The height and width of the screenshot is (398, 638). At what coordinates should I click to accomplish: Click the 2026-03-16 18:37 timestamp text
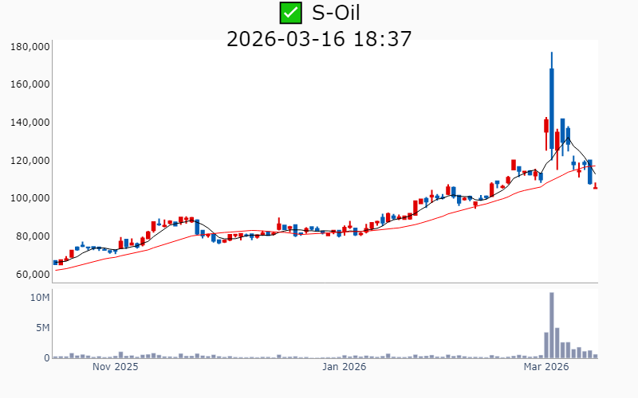[319, 38]
